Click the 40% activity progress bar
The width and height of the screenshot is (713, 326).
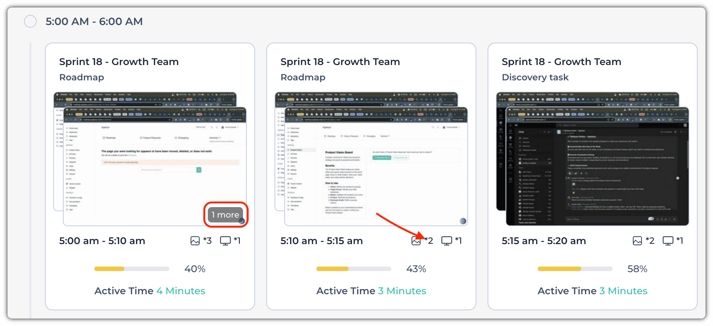pyautogui.click(x=131, y=269)
